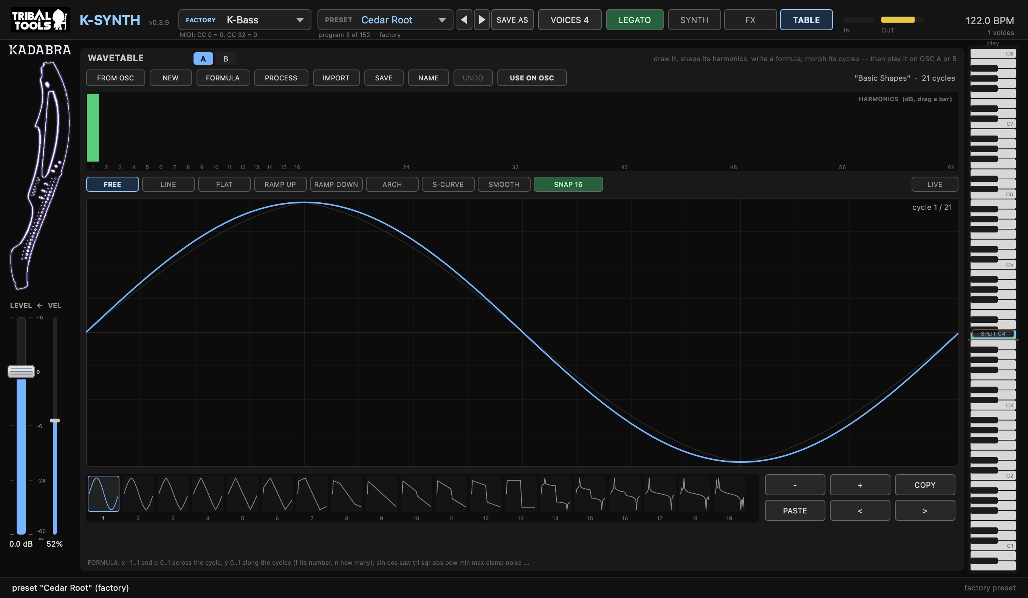Toggle LIVE mode
This screenshot has width=1028, height=598.
coord(935,184)
